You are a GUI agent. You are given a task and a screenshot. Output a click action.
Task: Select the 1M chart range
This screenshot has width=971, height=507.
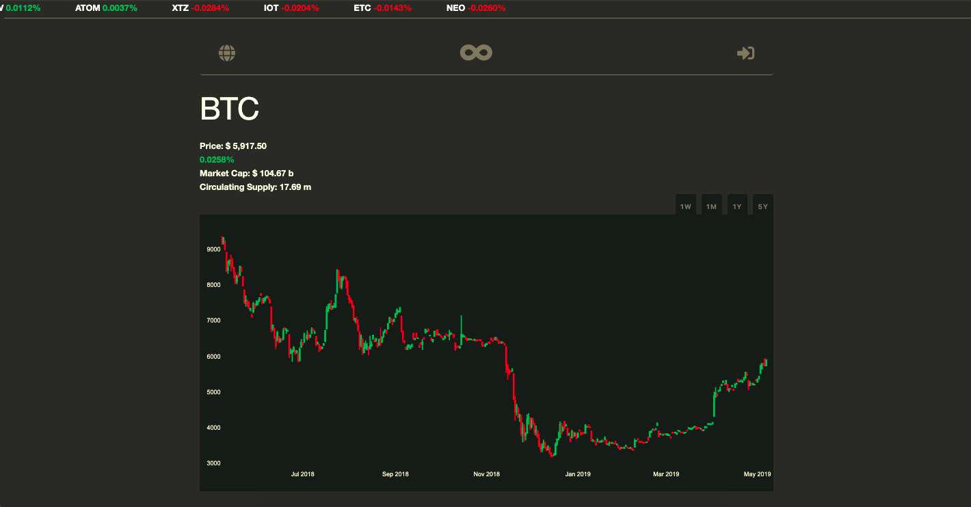tap(711, 206)
